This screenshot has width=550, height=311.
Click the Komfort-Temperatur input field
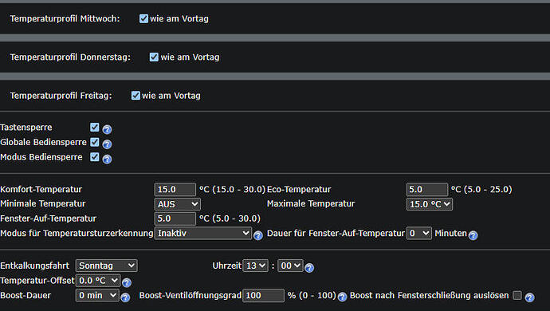(x=175, y=190)
